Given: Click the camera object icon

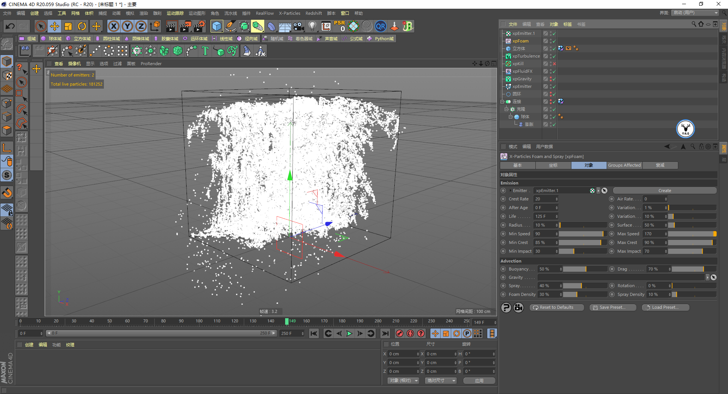Looking at the screenshot, I should [x=298, y=26].
